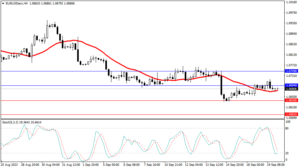299x168 pixels.
Task: Select the stochastic 20 level marker
Action: point(287,153)
